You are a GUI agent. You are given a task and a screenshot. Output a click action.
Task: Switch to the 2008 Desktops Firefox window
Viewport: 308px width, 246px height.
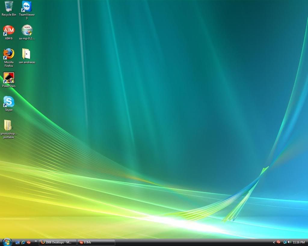pyautogui.click(x=57, y=242)
